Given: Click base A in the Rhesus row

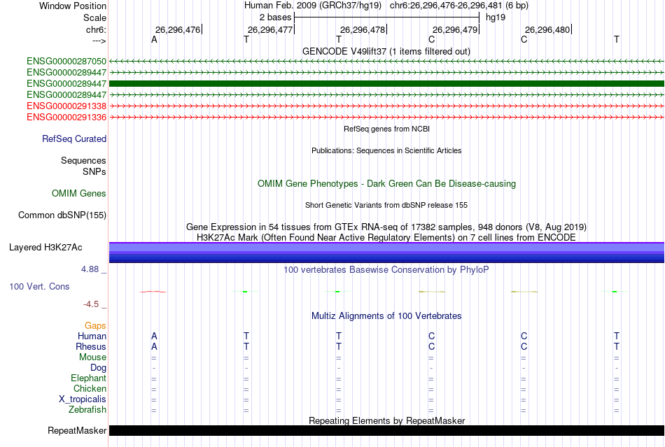Looking at the screenshot, I should (x=154, y=346).
